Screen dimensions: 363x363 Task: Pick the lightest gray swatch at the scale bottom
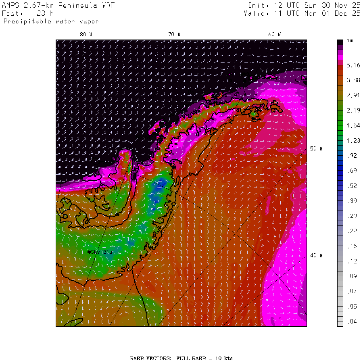(340, 324)
